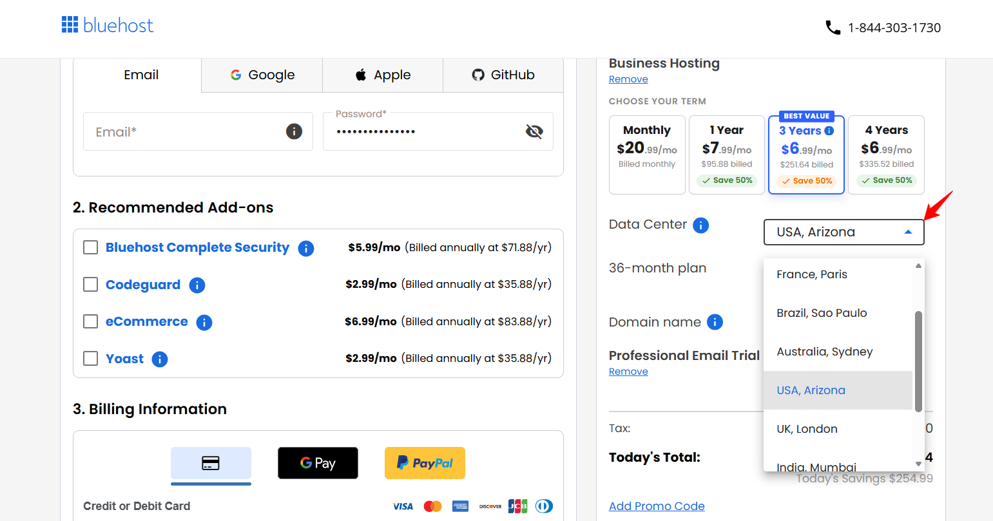The height and width of the screenshot is (521, 993).
Task: Click the Data Center info icon
Action: (x=700, y=225)
